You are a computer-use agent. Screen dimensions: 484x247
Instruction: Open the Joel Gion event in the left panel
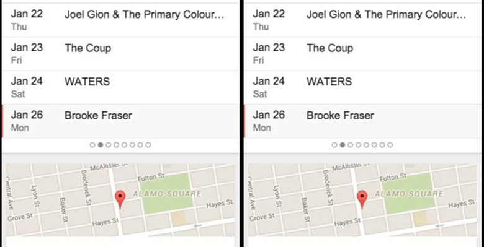tap(120, 20)
